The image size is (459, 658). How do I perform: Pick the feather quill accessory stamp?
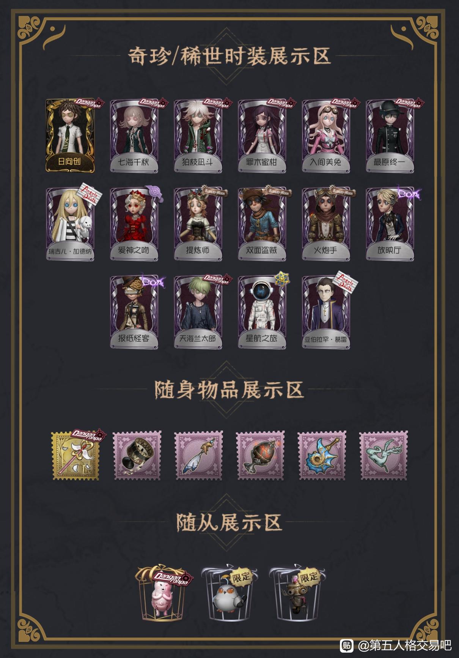click(x=199, y=455)
